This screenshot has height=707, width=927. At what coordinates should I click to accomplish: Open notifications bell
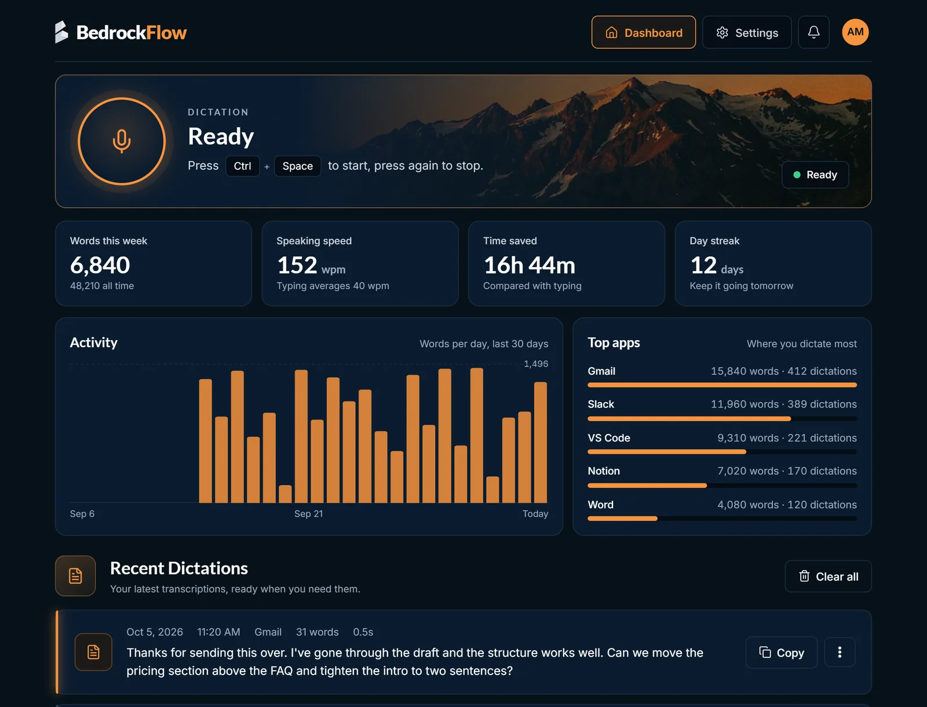[813, 32]
